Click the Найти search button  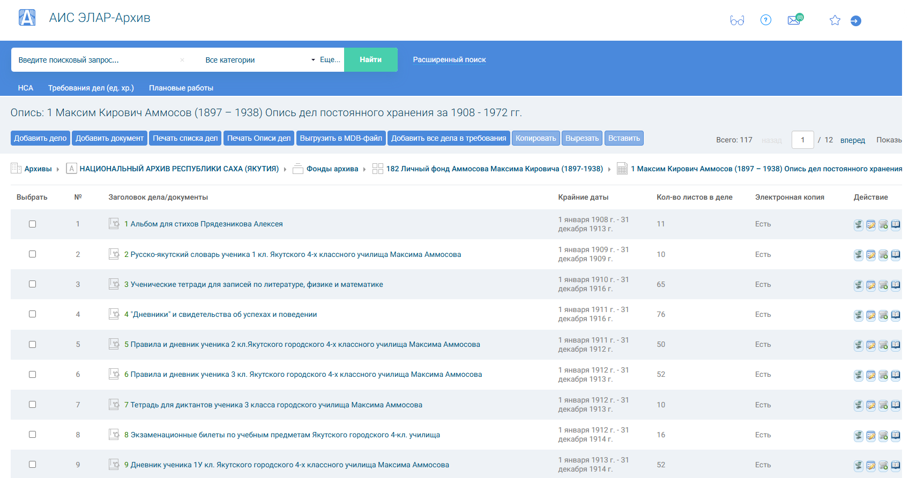pyautogui.click(x=370, y=59)
